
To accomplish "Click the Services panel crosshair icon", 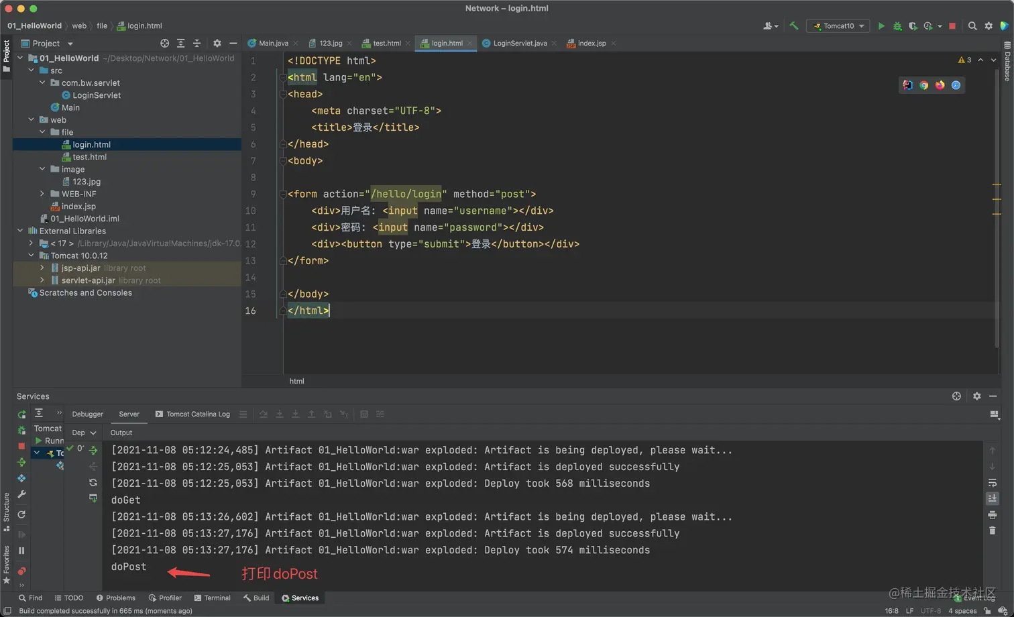I will [956, 396].
